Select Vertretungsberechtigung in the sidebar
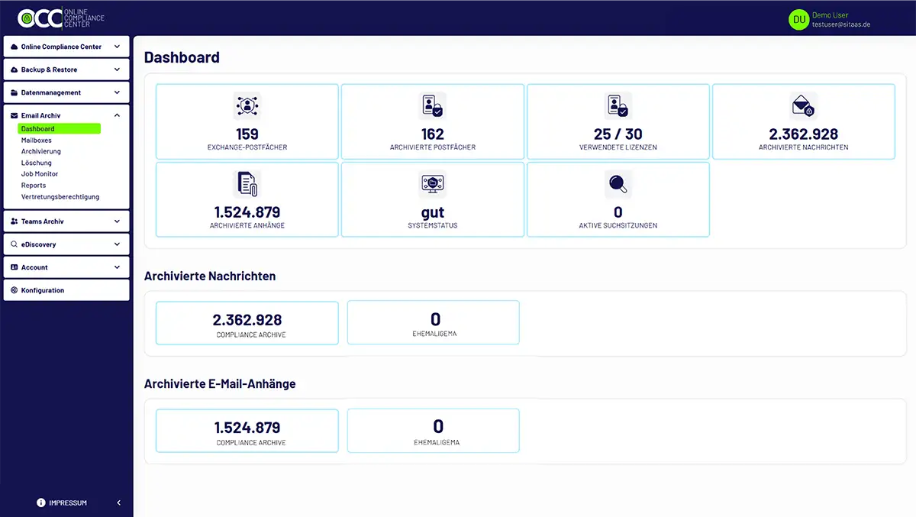This screenshot has height=517, width=916. [x=60, y=196]
